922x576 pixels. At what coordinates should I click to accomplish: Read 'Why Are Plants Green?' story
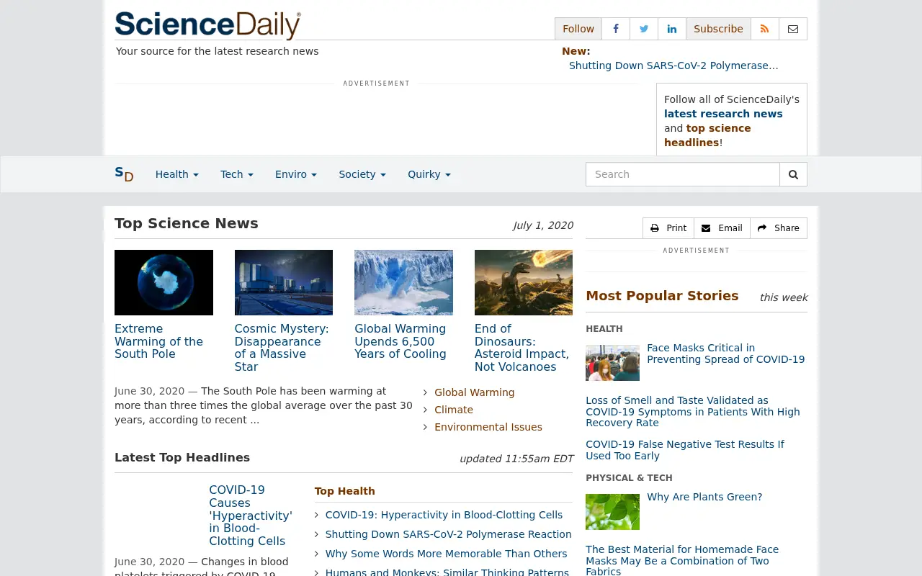(x=704, y=497)
